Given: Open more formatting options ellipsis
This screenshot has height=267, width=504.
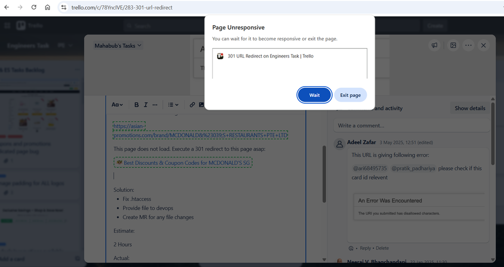Looking at the screenshot, I should tap(155, 105).
